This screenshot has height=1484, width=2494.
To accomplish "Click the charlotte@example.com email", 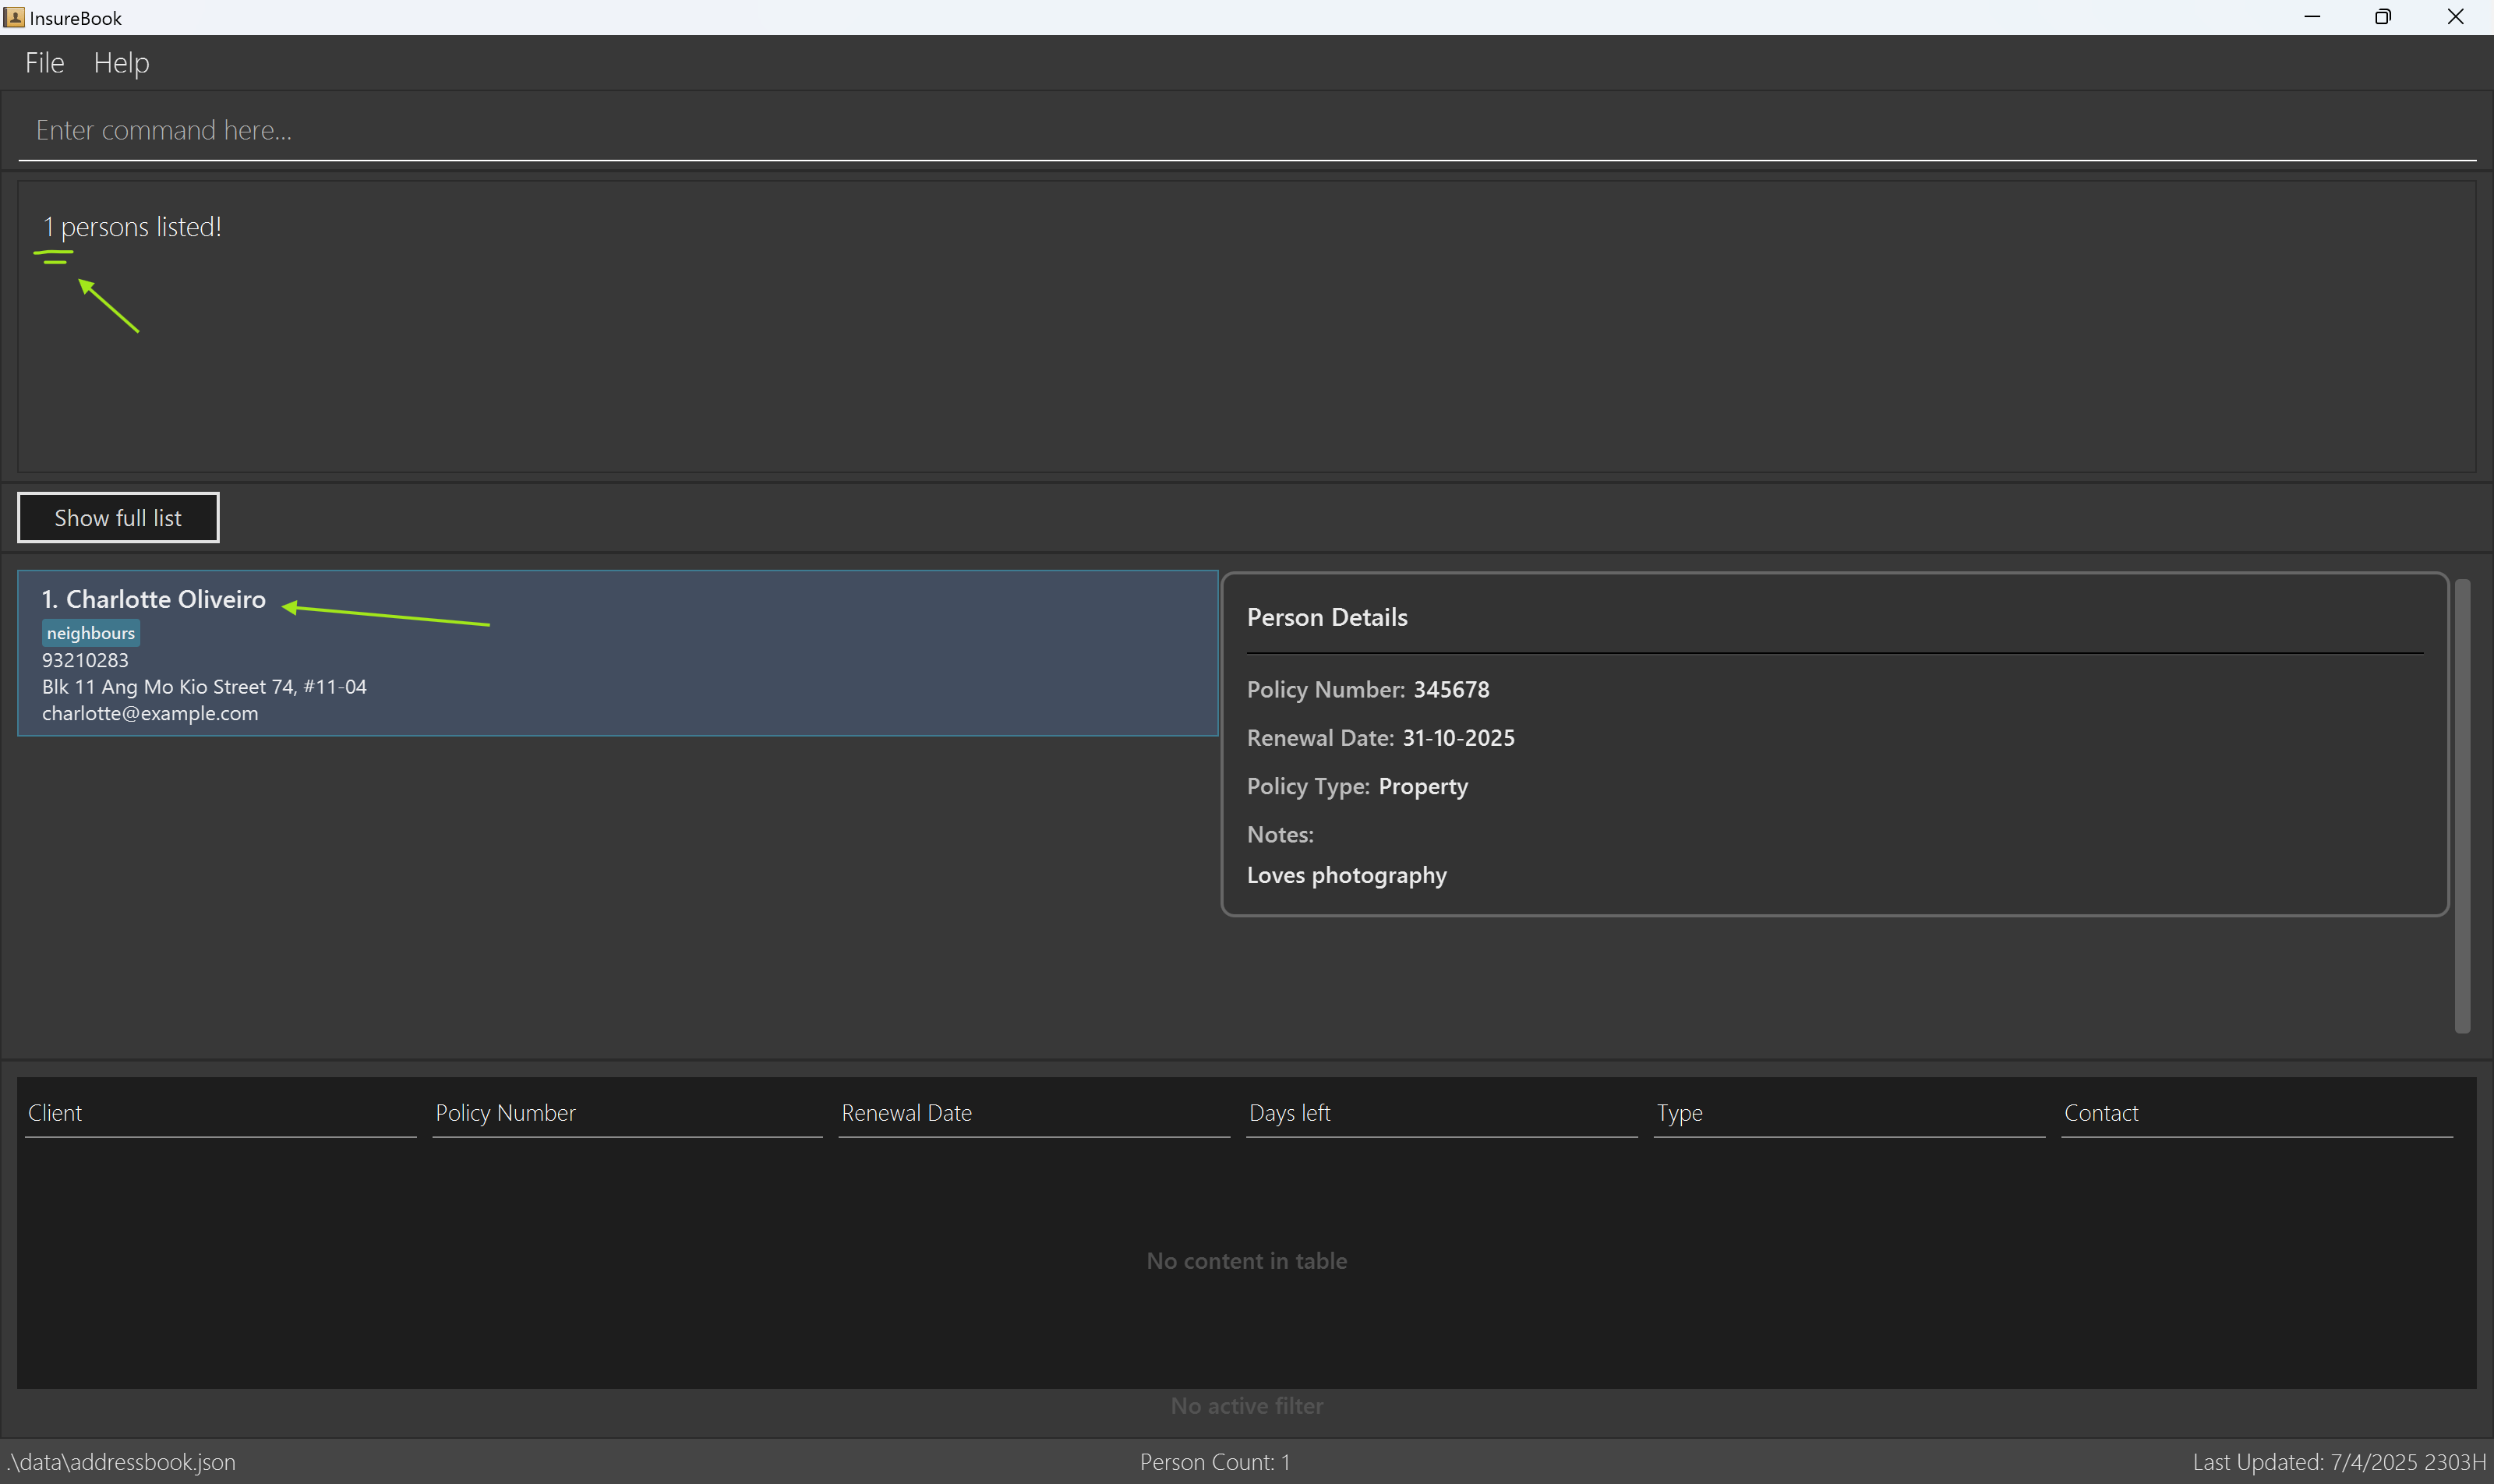I will pyautogui.click(x=150, y=714).
